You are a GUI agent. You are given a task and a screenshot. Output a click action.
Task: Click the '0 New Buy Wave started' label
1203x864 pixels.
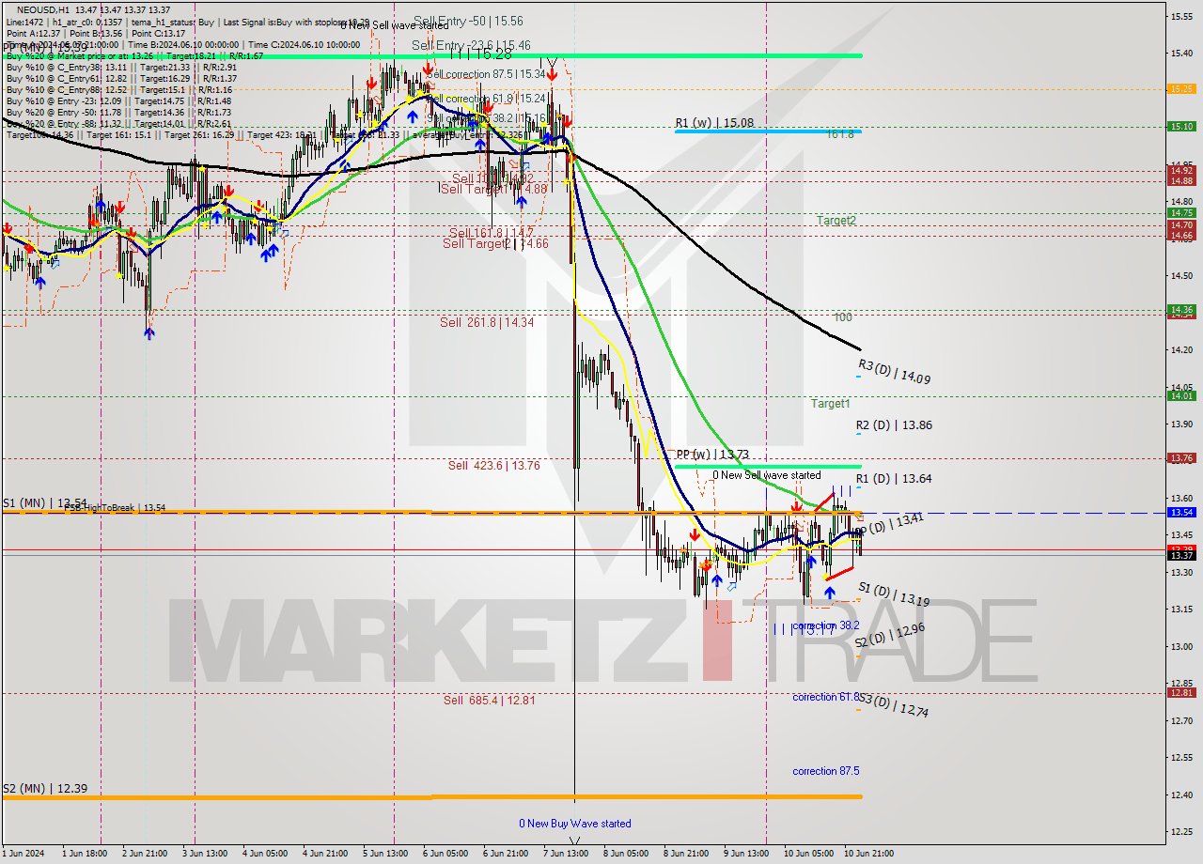click(575, 824)
